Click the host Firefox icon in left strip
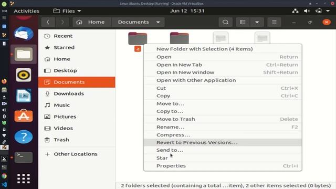Screen dimensions: 336x189 click(x=4, y=81)
